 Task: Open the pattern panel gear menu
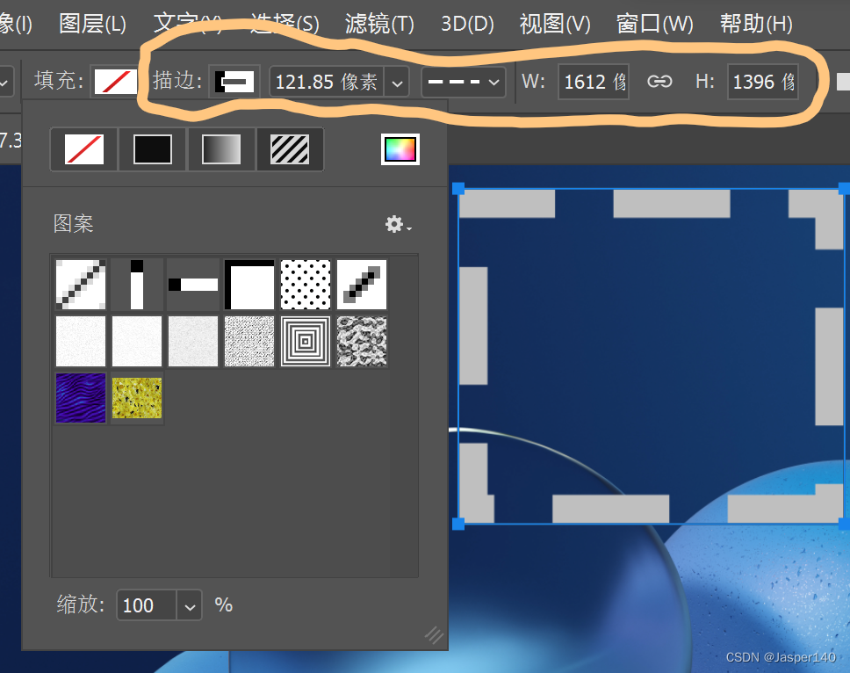[x=398, y=224]
